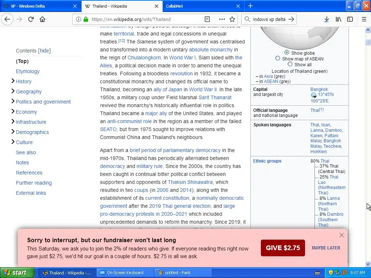Screen dimensions: 371x278
Task: Switch to On-Screen Keyboard in taskbar
Action: [x=125, y=273]
